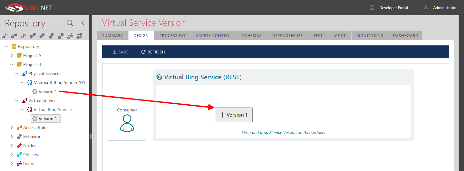The image size is (464, 171).
Task: Click the policies filter icon in Repository toolbar
Action: tap(33, 35)
